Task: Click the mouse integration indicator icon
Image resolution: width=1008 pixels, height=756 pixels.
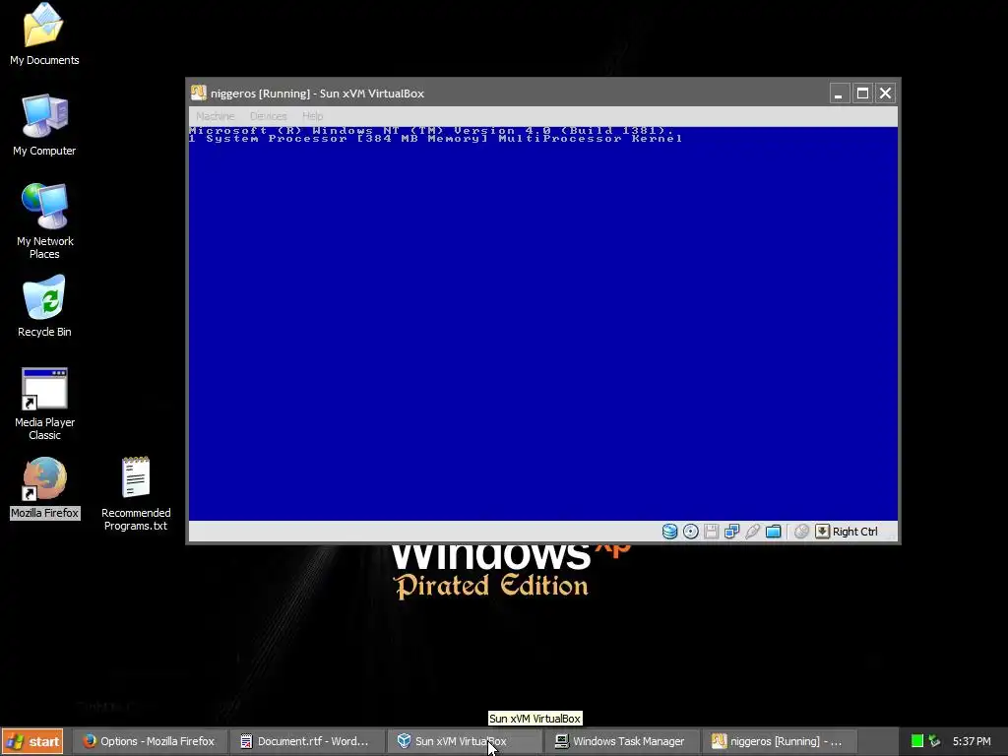Action: 801,532
